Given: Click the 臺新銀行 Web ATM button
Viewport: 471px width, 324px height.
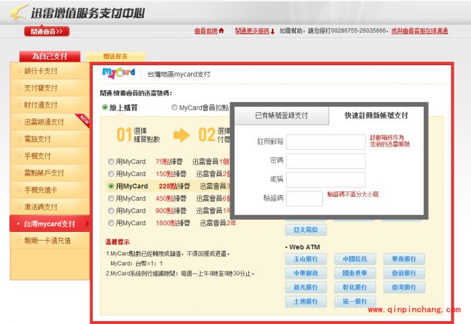Looking at the screenshot, I should 404,273.
